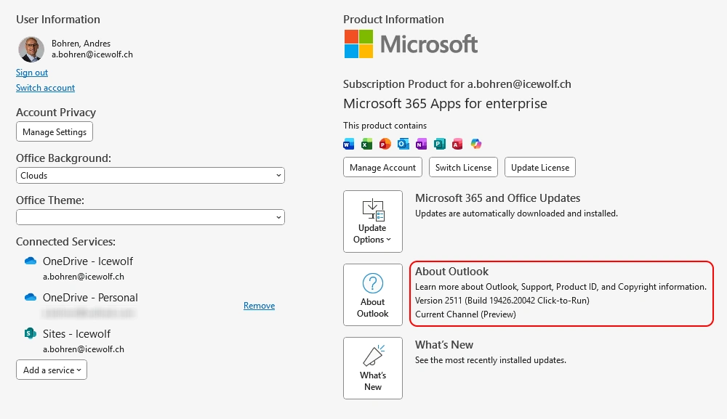Click the user profile picture
The image size is (727, 419).
pos(31,49)
